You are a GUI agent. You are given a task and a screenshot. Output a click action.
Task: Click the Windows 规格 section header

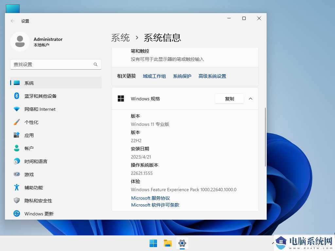tap(185, 99)
